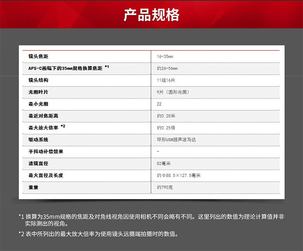
Task: Select the 光圈叶片 row label
Action: [38, 92]
